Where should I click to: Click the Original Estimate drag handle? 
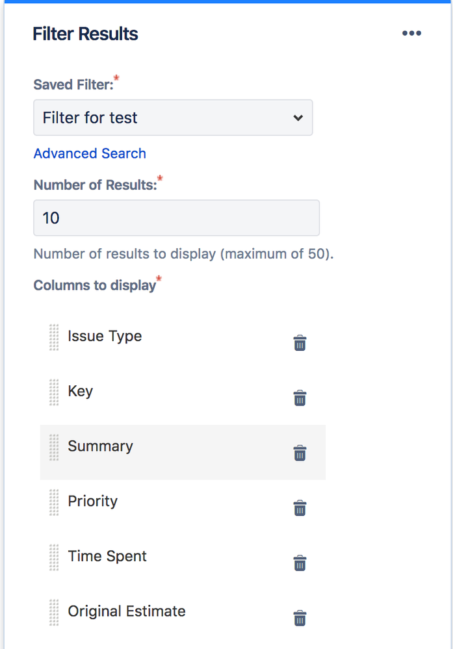(54, 613)
